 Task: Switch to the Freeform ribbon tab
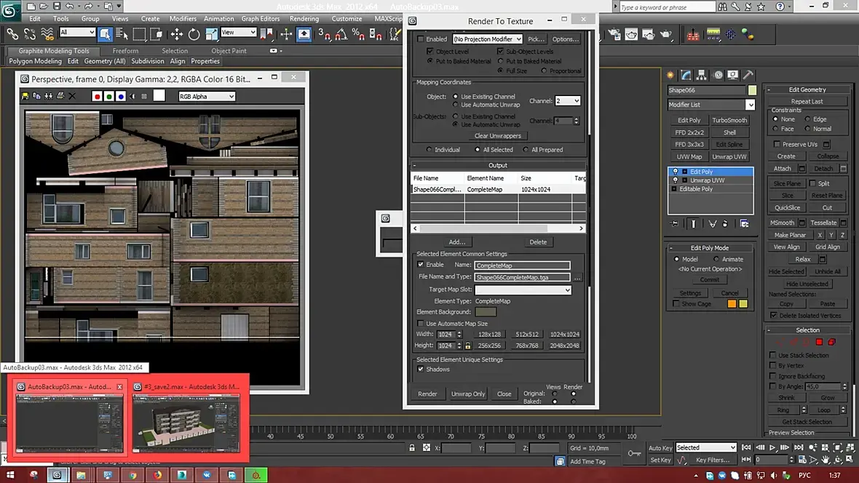point(125,51)
